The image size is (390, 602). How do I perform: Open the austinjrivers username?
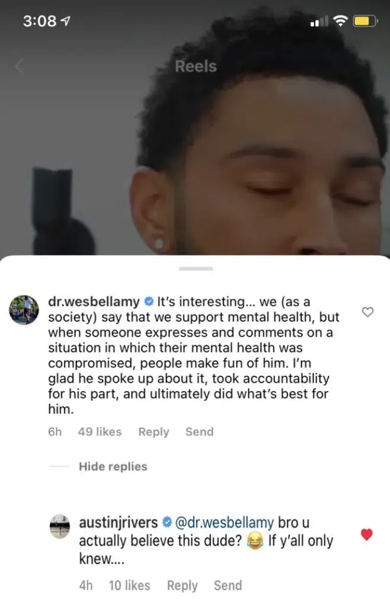pyautogui.click(x=119, y=523)
